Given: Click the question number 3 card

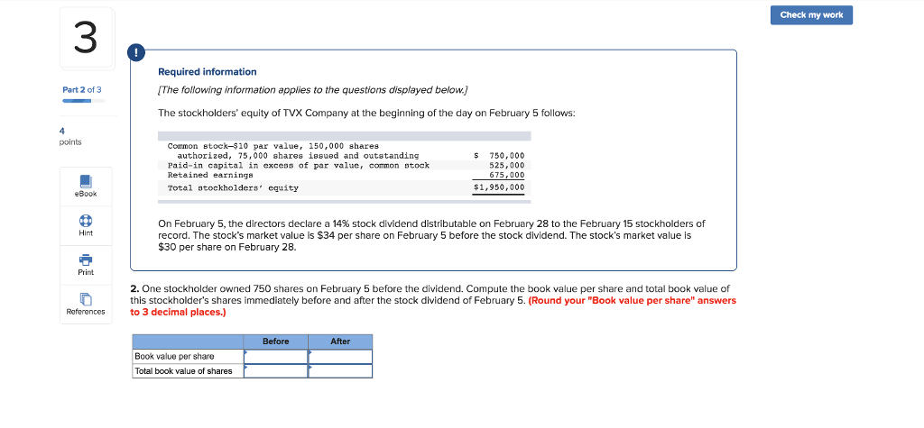Looking at the screenshot, I should (x=86, y=38).
